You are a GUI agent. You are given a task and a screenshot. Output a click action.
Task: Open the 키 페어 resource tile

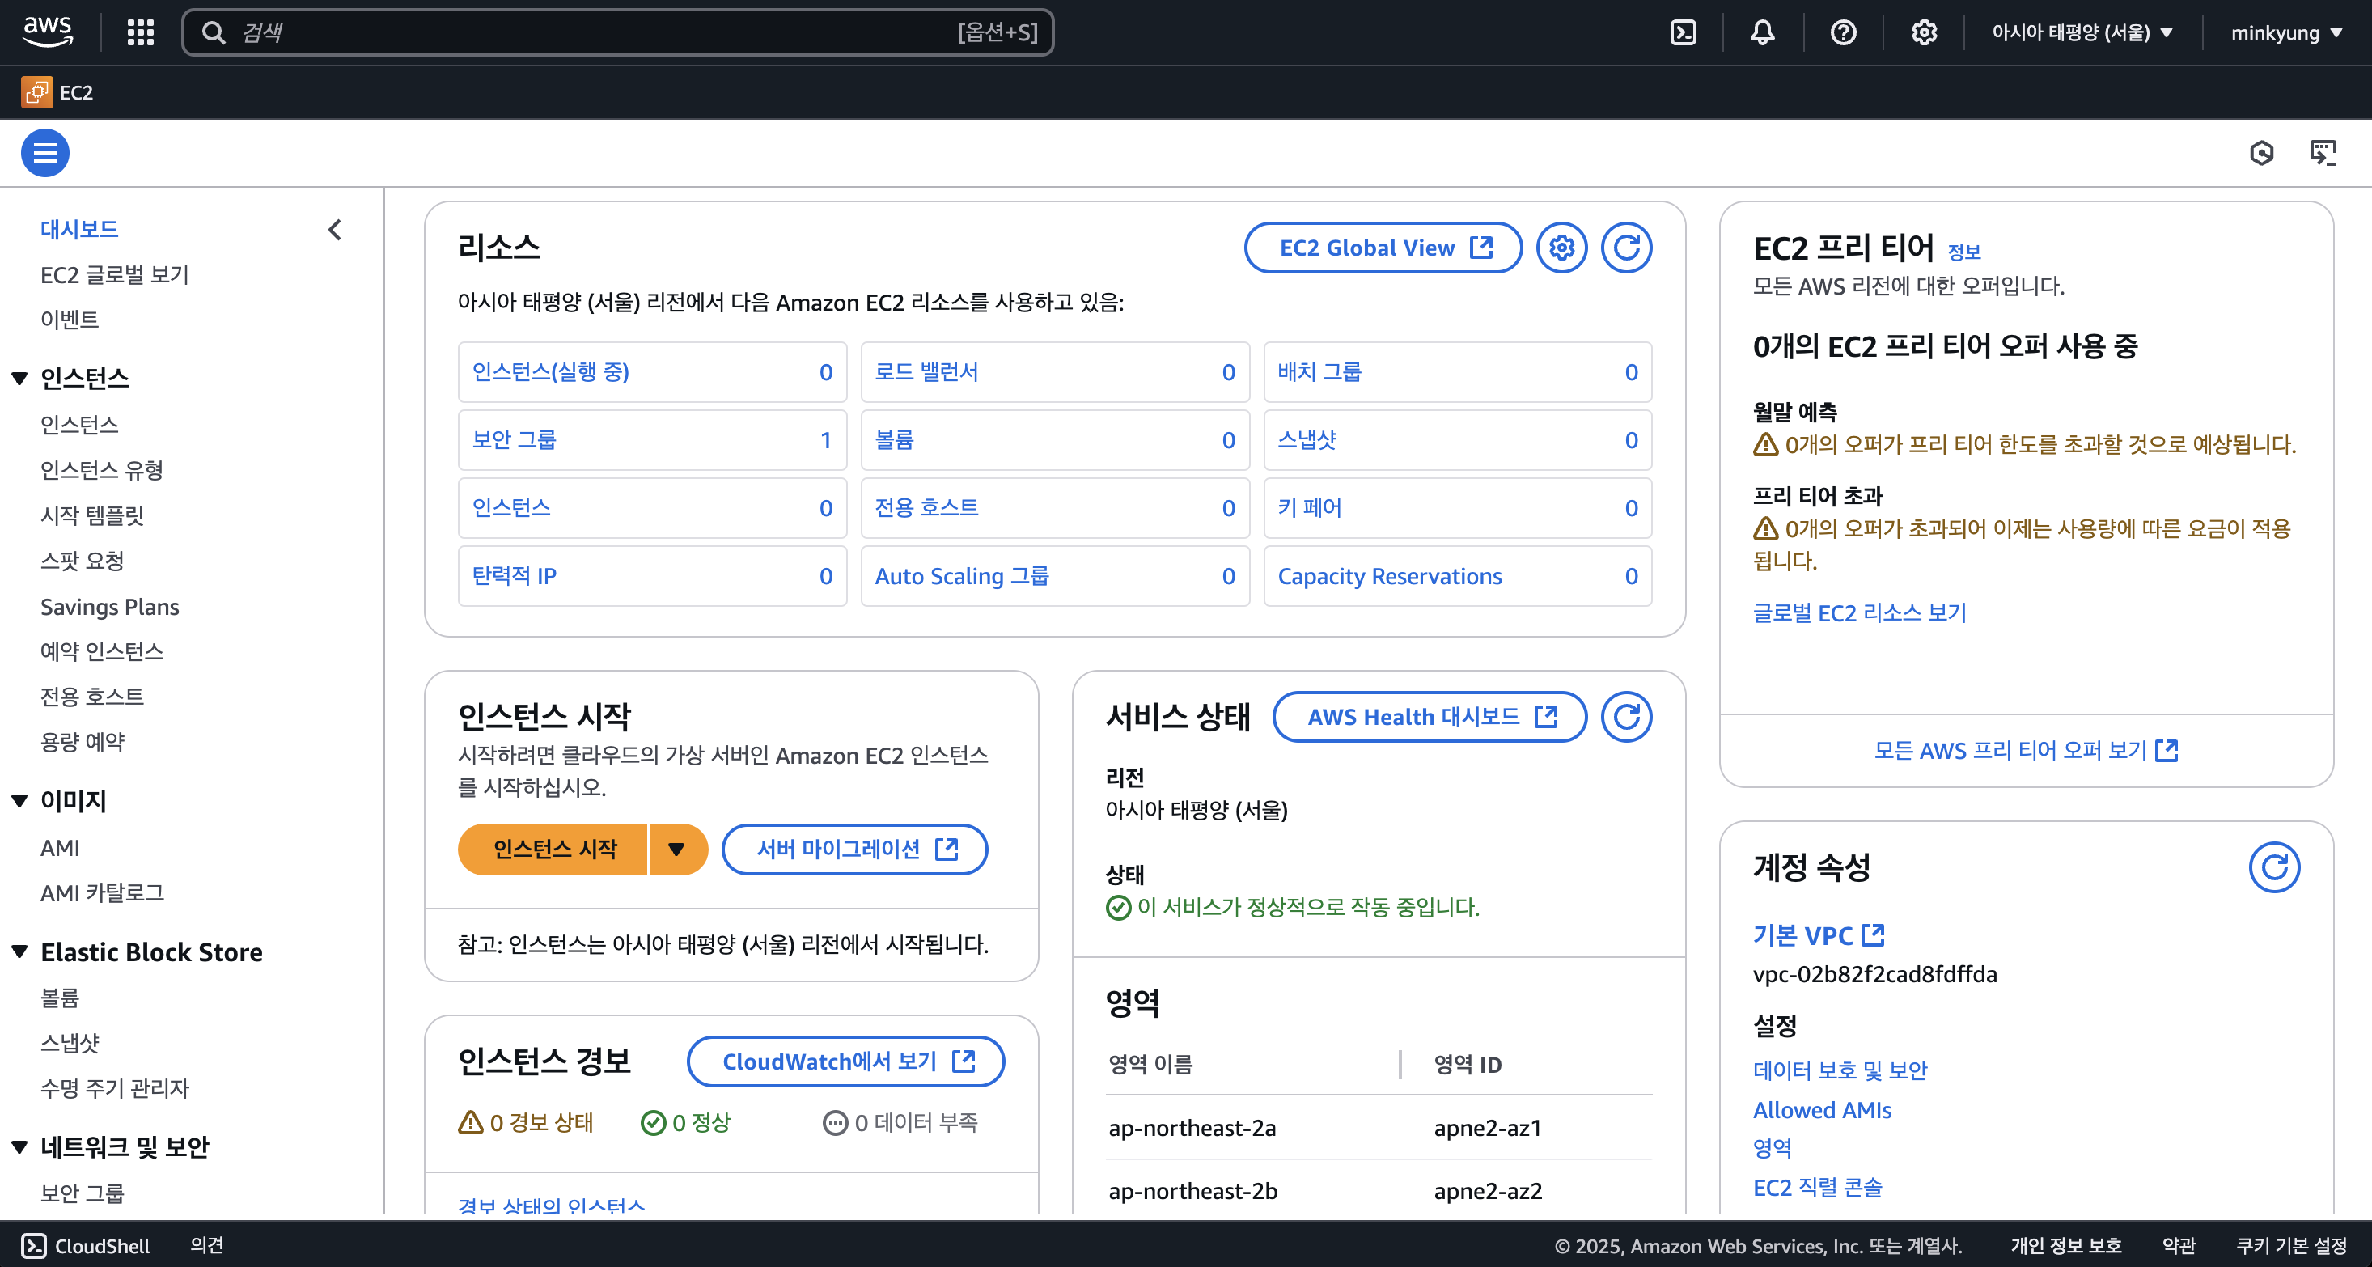(x=1458, y=508)
